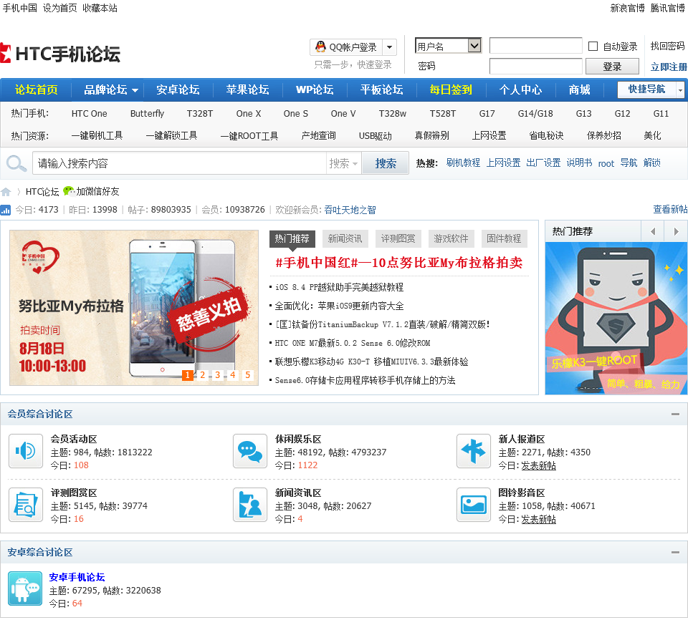688x625 pixels.
Task: Click the HTC手机论坛 logo
Action: click(60, 54)
